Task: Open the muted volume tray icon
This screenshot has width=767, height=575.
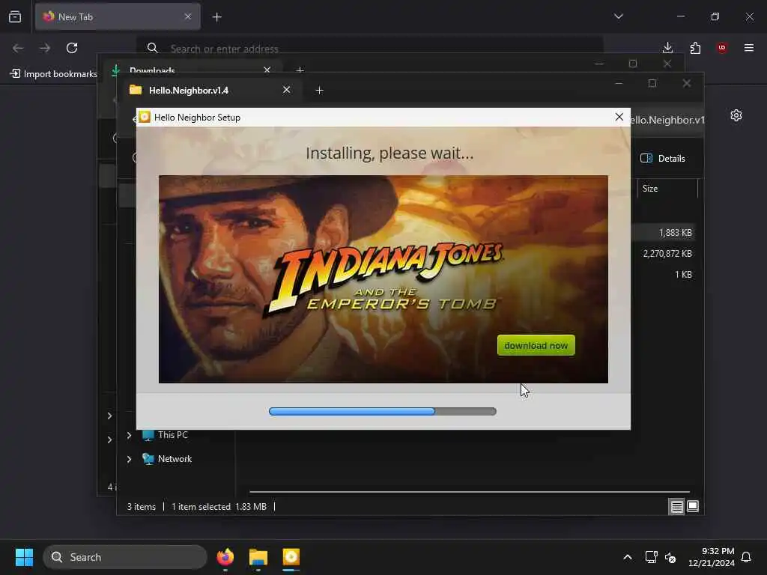Action: coord(670,557)
